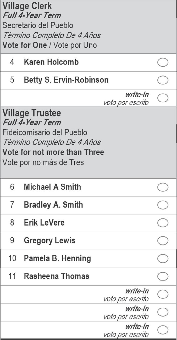Select Betty S. Ervin-Robinson's voting oval

pos(163,80)
